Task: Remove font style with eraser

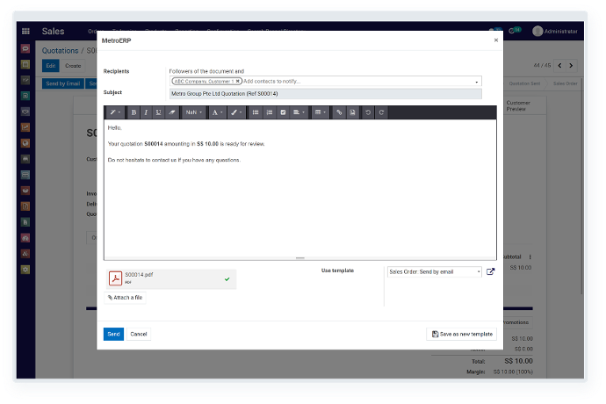Action: [172, 112]
